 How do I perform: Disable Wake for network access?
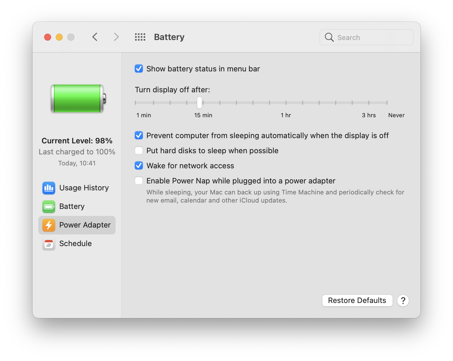[x=139, y=165]
